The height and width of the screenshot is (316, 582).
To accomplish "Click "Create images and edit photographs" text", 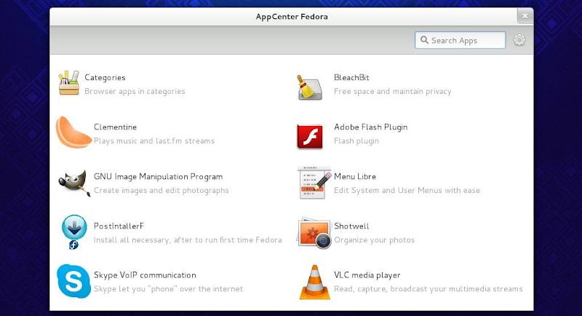I will pos(161,191).
